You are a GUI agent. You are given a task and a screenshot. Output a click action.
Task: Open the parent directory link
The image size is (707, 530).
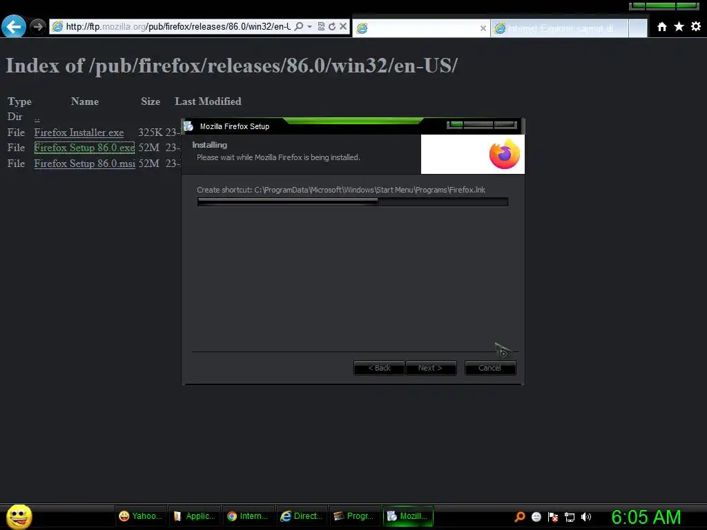(37, 117)
